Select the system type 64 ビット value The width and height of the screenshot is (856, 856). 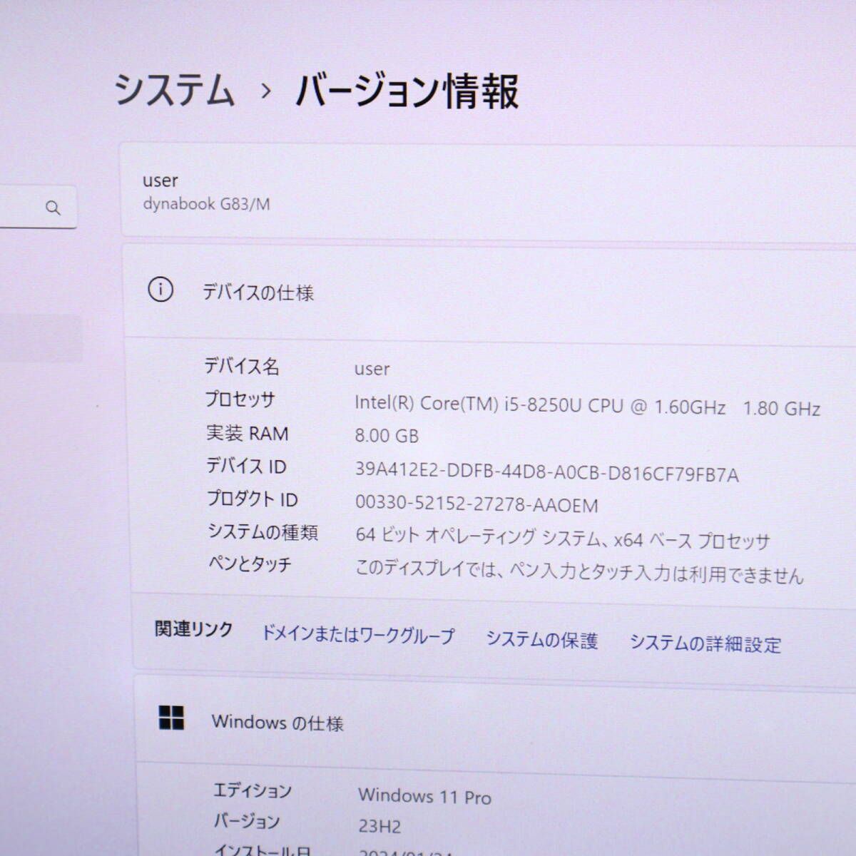point(563,538)
